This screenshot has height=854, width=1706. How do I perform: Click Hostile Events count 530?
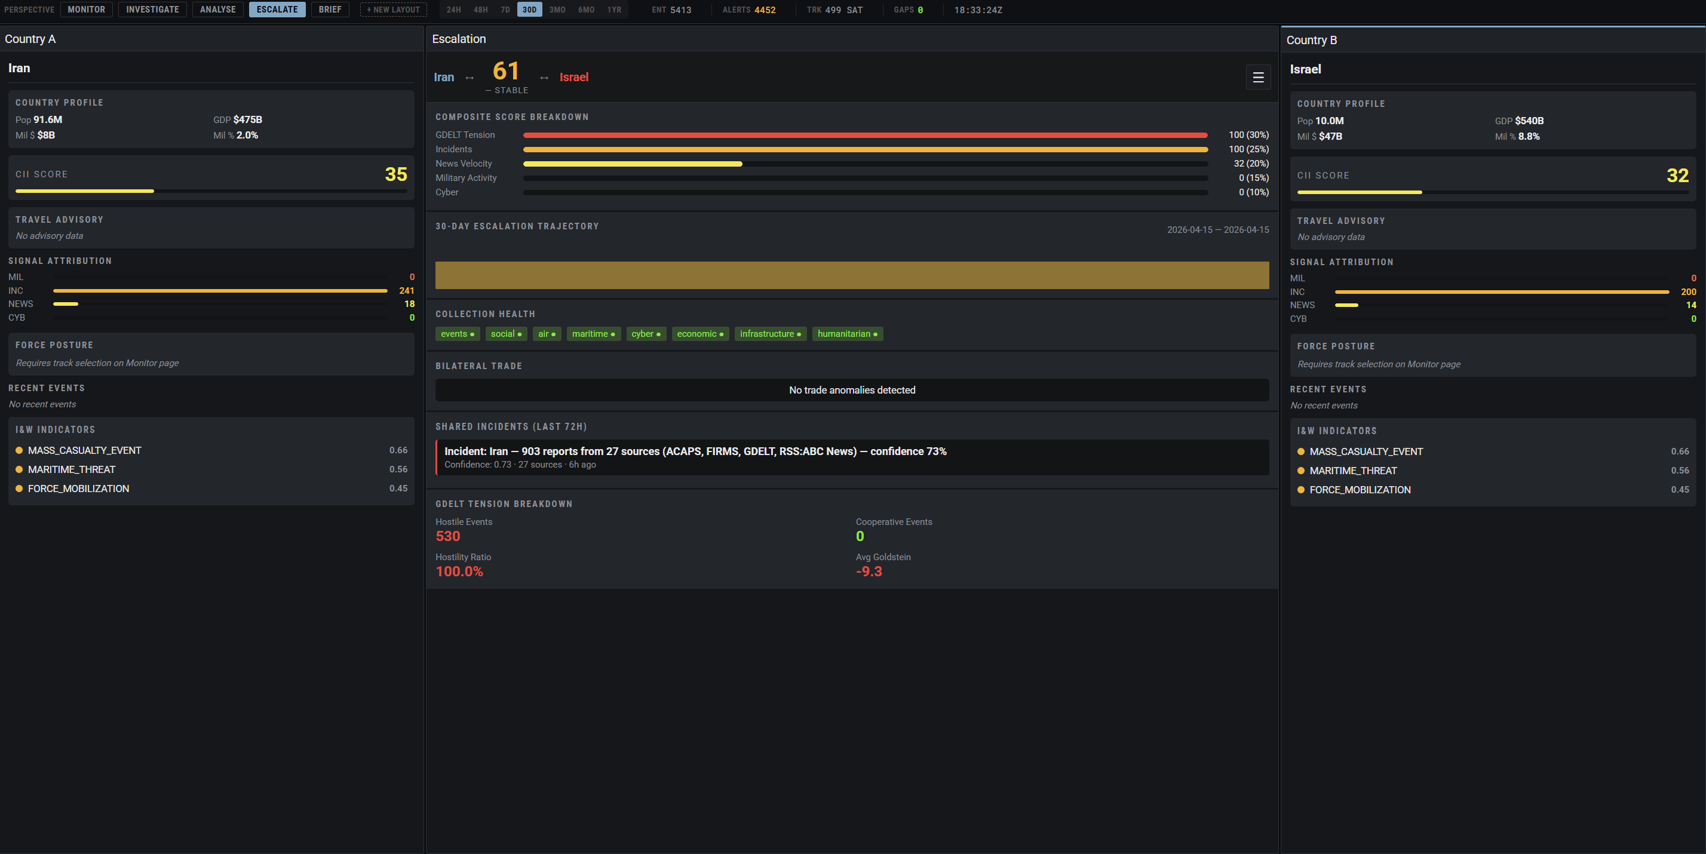pyautogui.click(x=447, y=536)
